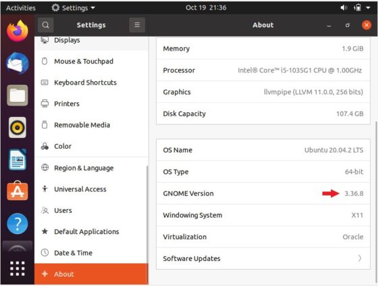Open Ubuntu Software store
The image size is (378, 286).
coord(18,191)
